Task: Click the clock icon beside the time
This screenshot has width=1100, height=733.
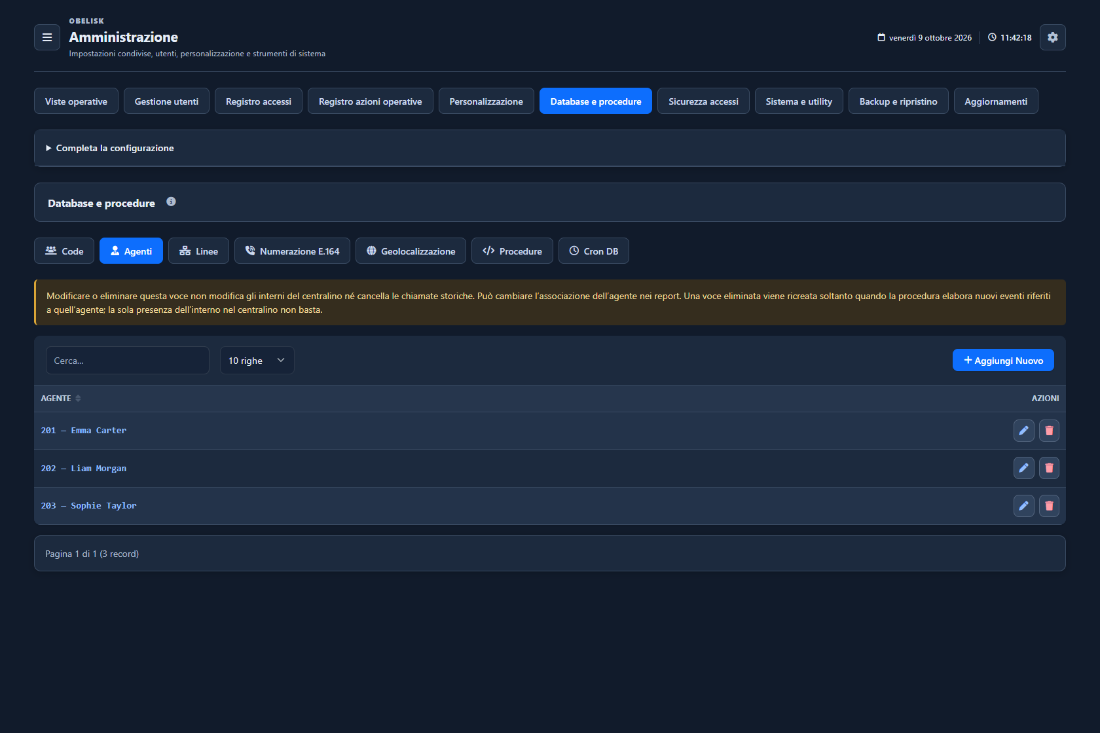Action: (x=992, y=37)
